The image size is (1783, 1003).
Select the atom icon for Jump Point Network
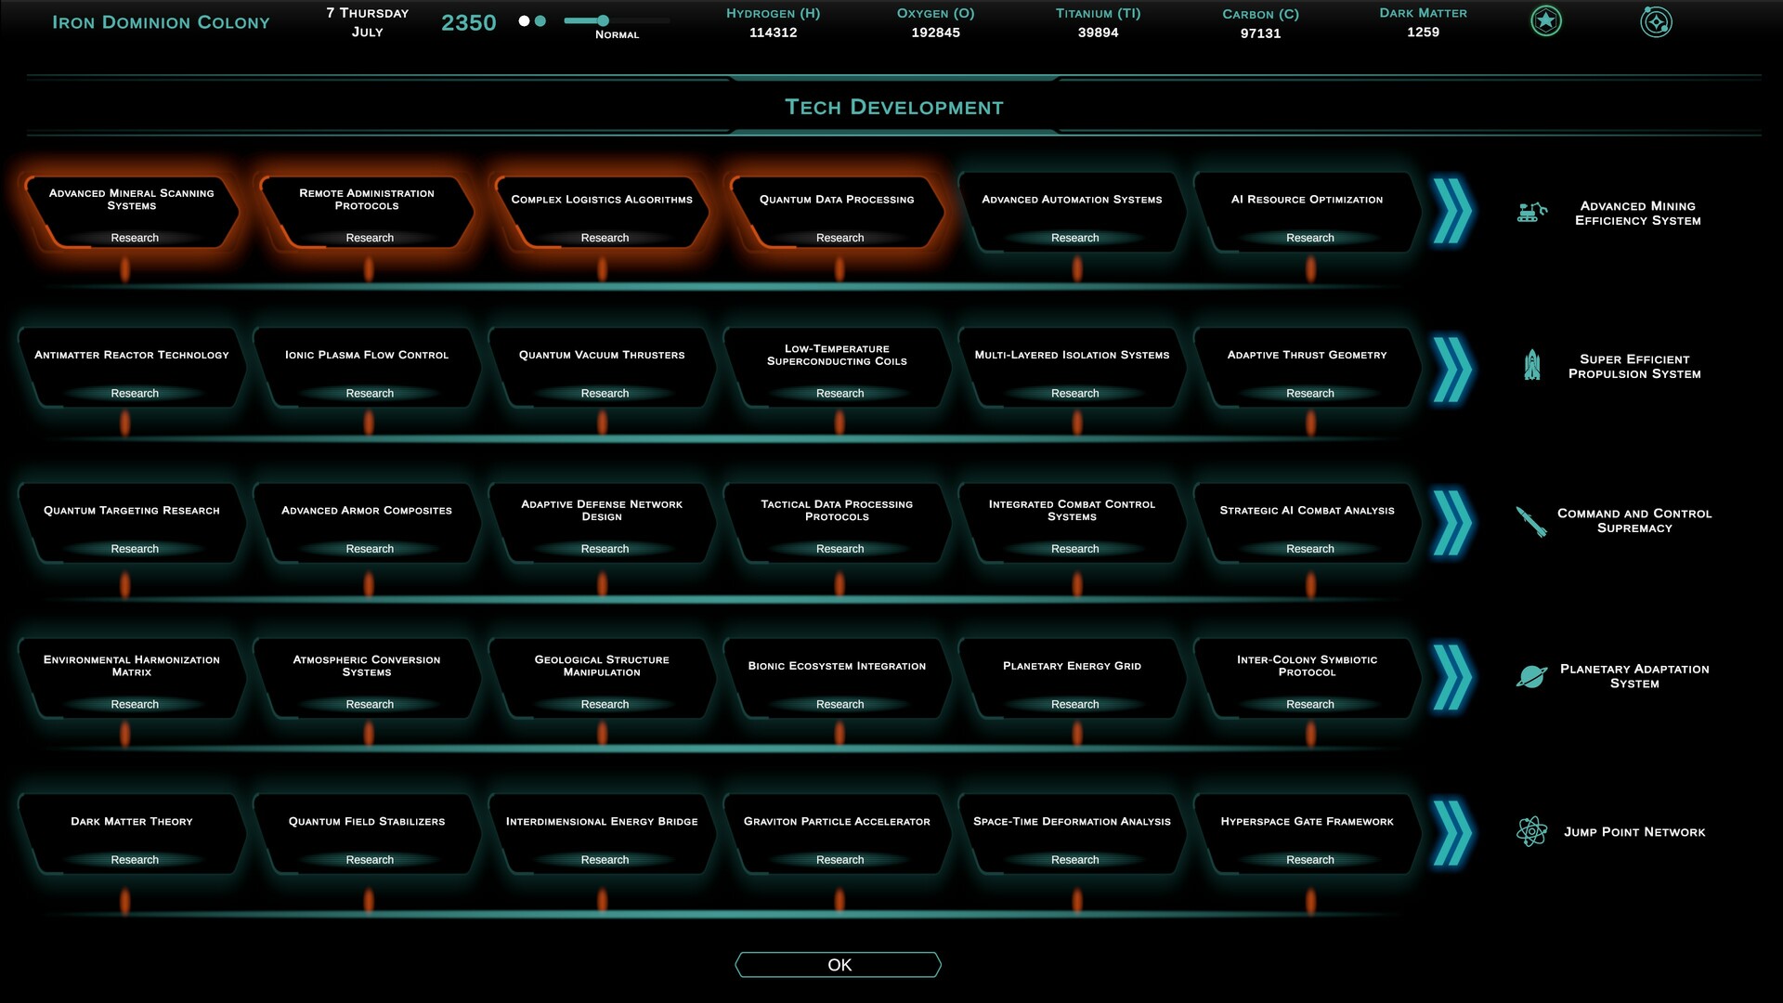1530,831
